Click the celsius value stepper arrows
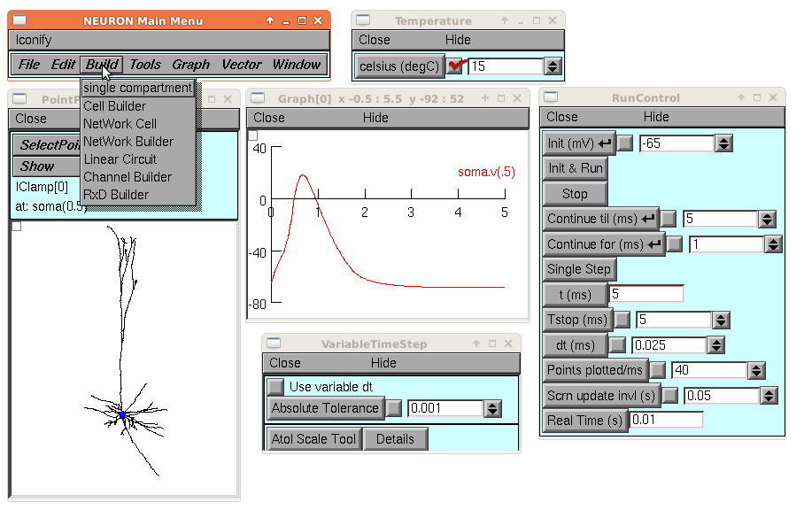804x510 pixels. [553, 66]
